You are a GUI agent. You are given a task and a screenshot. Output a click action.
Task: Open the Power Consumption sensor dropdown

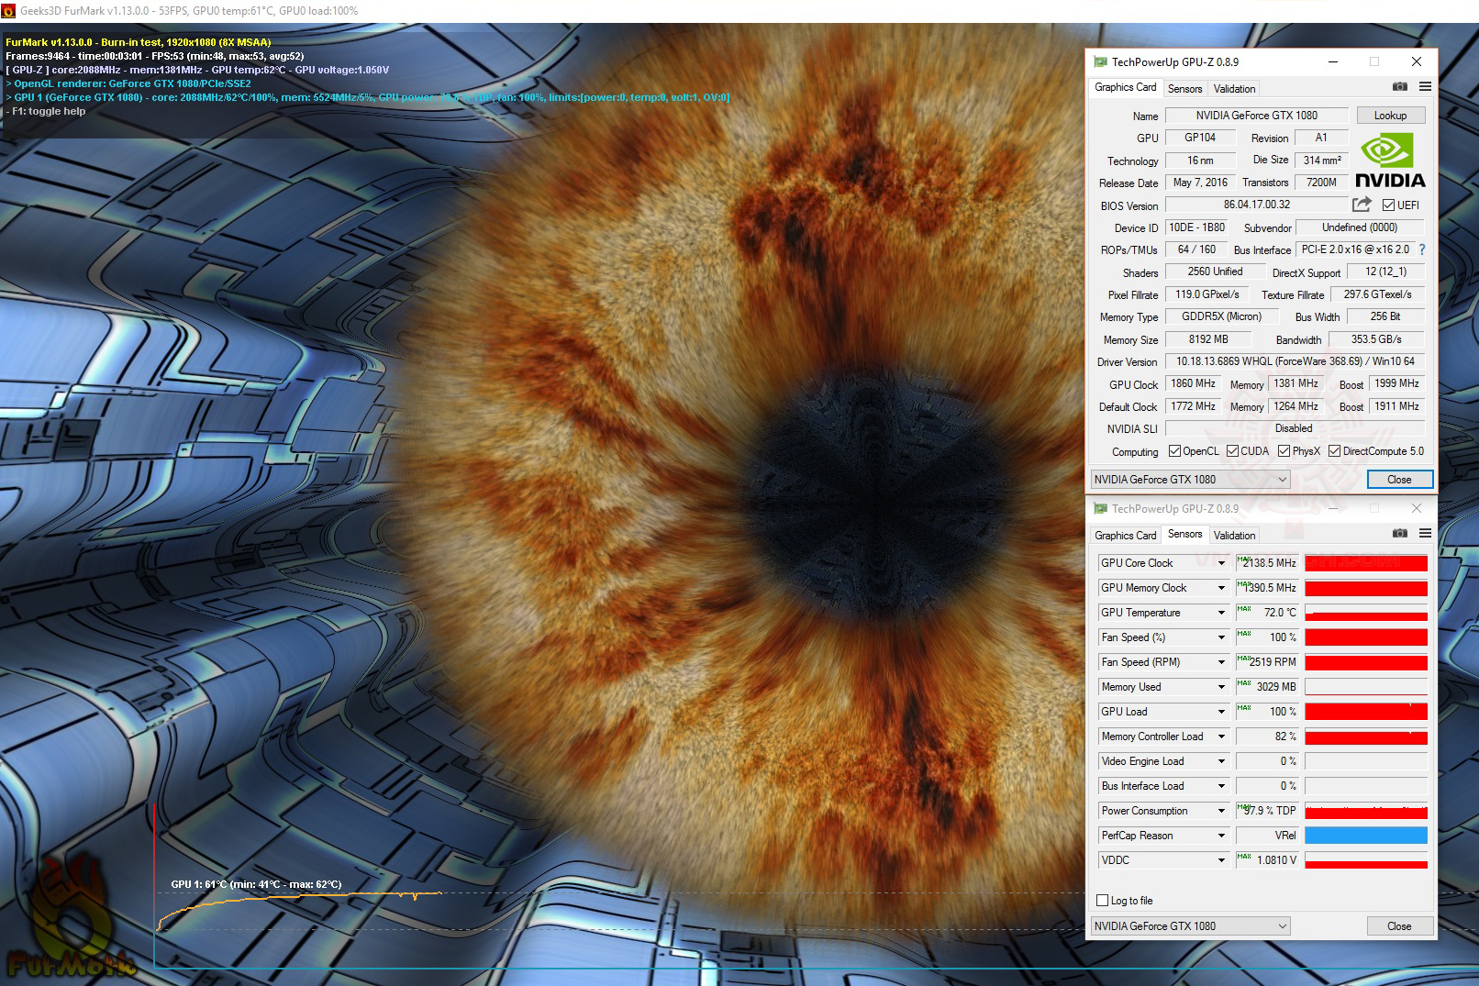(1221, 811)
